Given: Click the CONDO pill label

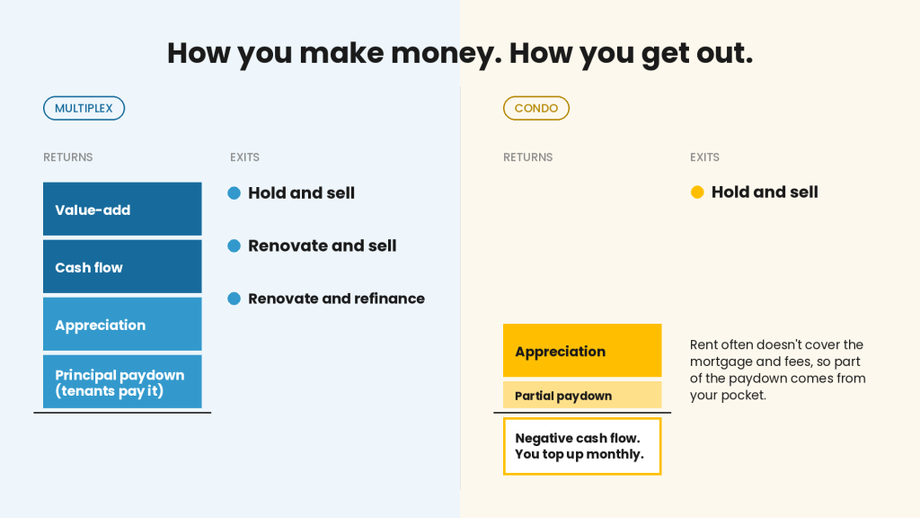Looking at the screenshot, I should [x=536, y=108].
